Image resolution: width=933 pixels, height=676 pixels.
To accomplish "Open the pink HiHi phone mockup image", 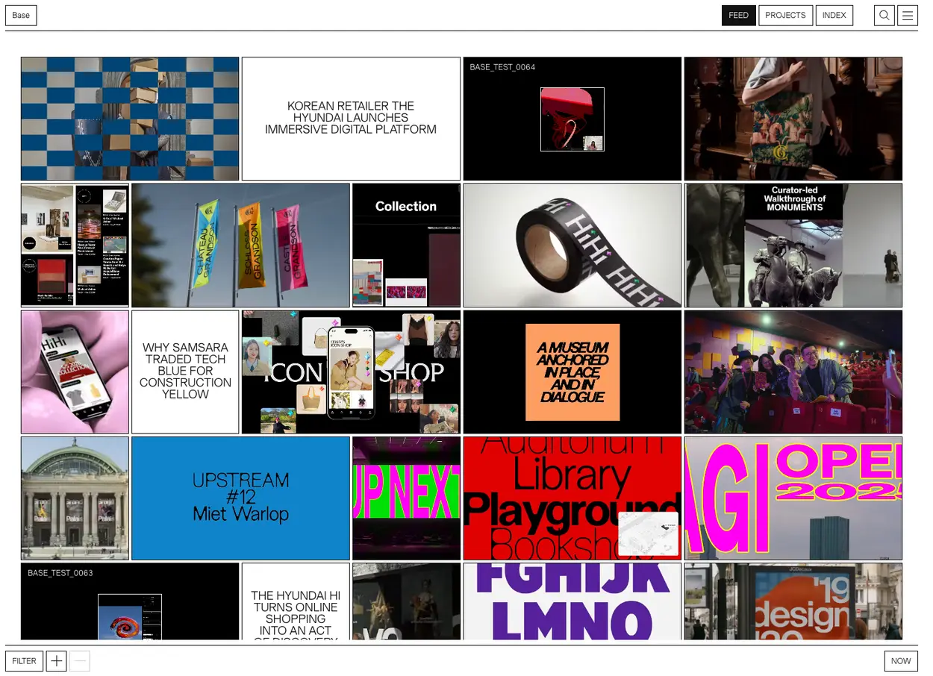I will (75, 372).
